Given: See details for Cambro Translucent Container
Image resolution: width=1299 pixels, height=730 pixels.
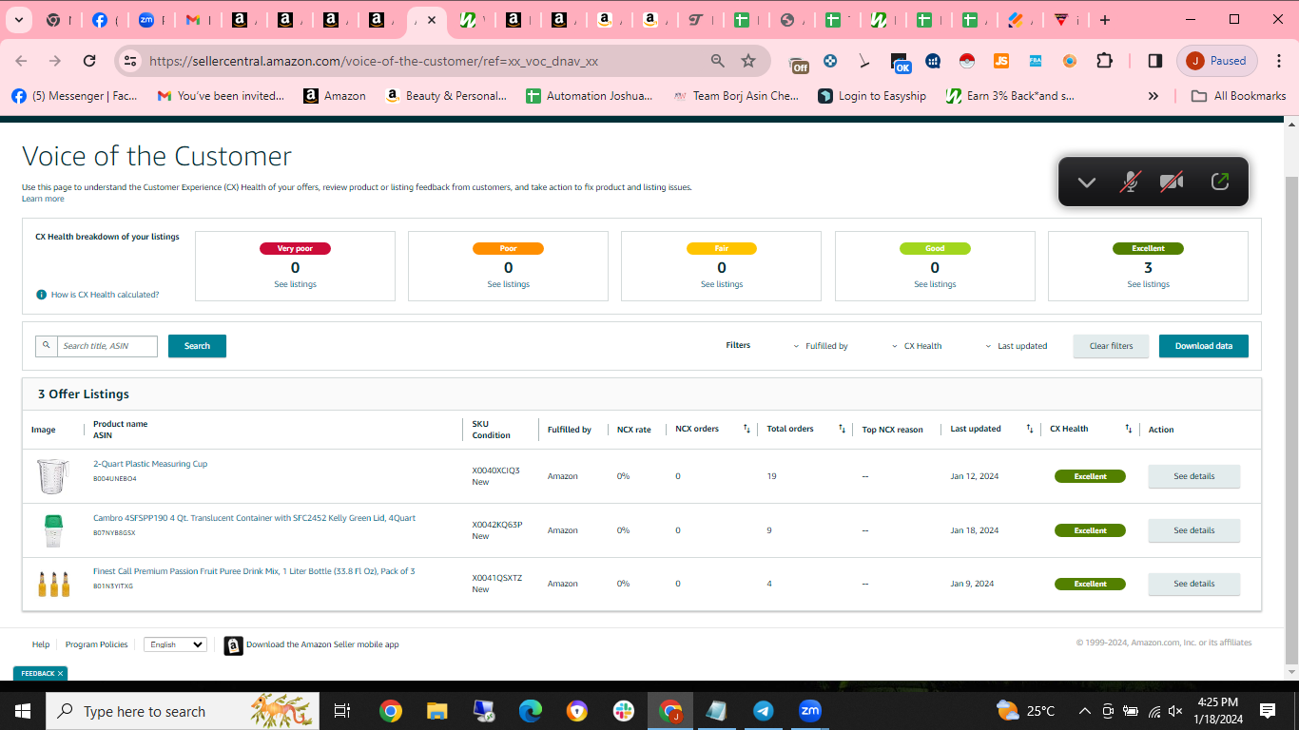Looking at the screenshot, I should 1193,530.
